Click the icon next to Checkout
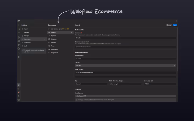Image resolution: width=194 pixels, height=121 pixels. click(49, 39)
